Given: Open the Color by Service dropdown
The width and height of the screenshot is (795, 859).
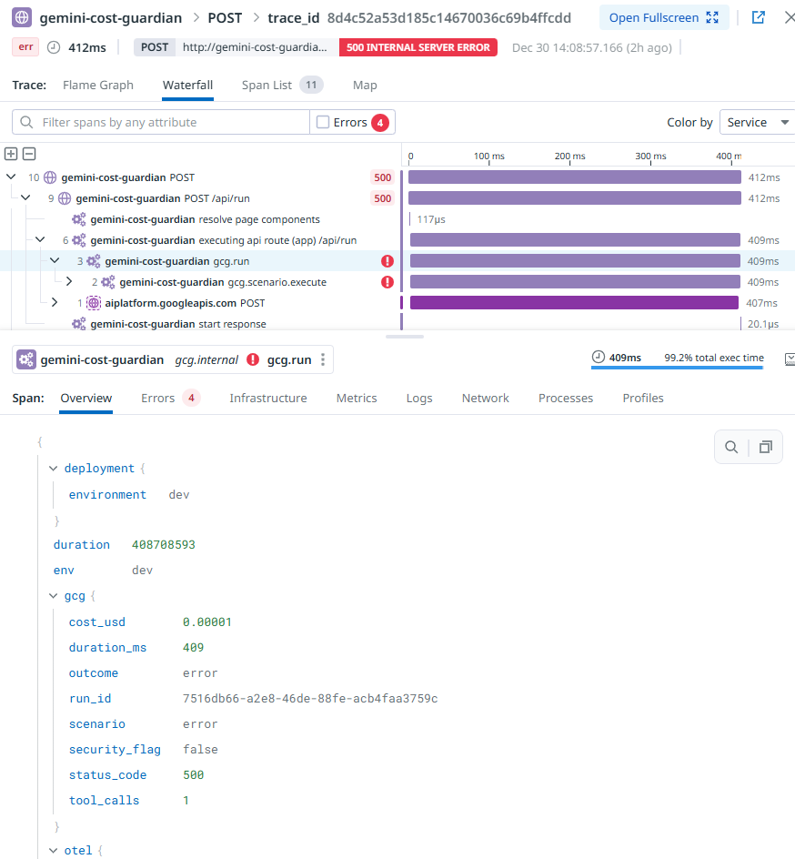Looking at the screenshot, I should click(757, 122).
